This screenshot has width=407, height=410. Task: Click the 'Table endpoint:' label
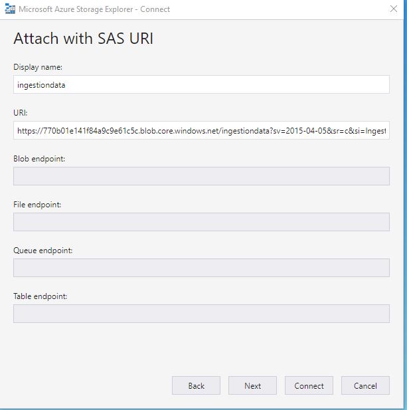point(41,296)
